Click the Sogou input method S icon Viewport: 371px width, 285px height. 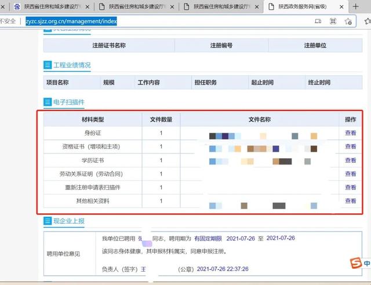355,264
